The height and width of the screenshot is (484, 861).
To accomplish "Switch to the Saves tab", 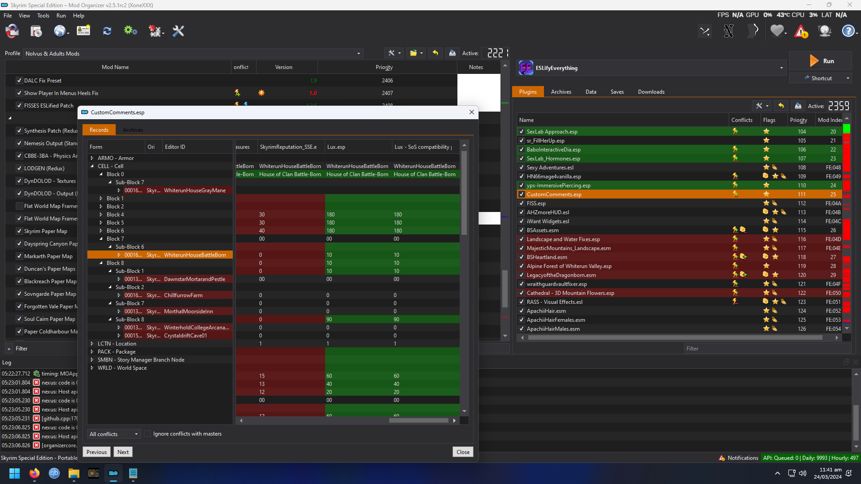I will pos(617,92).
